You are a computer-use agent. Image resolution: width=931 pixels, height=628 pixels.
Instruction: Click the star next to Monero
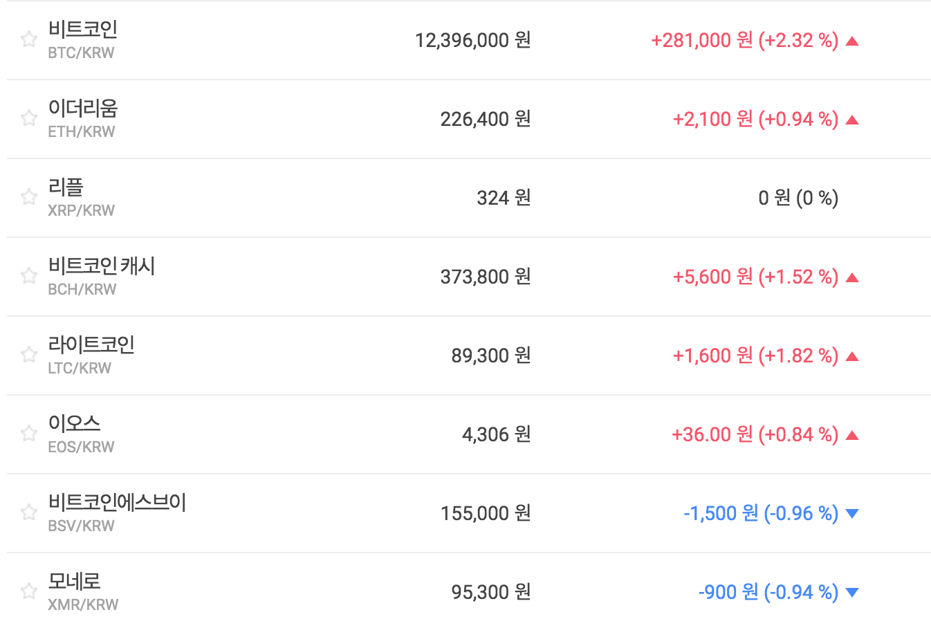tap(28, 591)
